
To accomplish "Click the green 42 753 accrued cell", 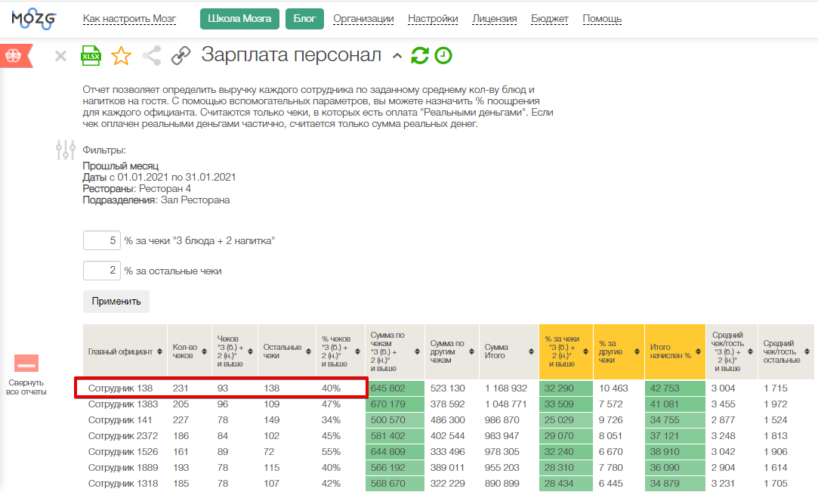I will (675, 388).
